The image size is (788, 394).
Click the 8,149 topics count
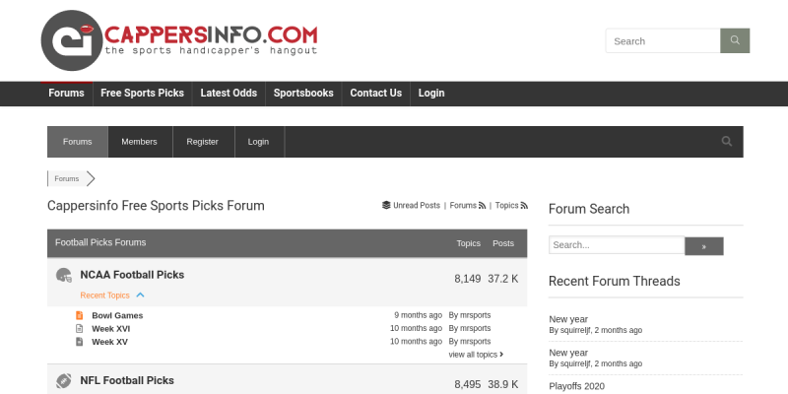467,279
